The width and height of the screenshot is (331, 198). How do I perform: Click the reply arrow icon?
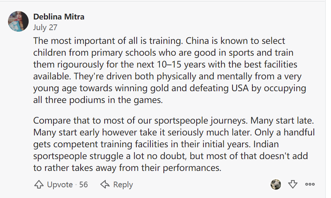(x=105, y=185)
